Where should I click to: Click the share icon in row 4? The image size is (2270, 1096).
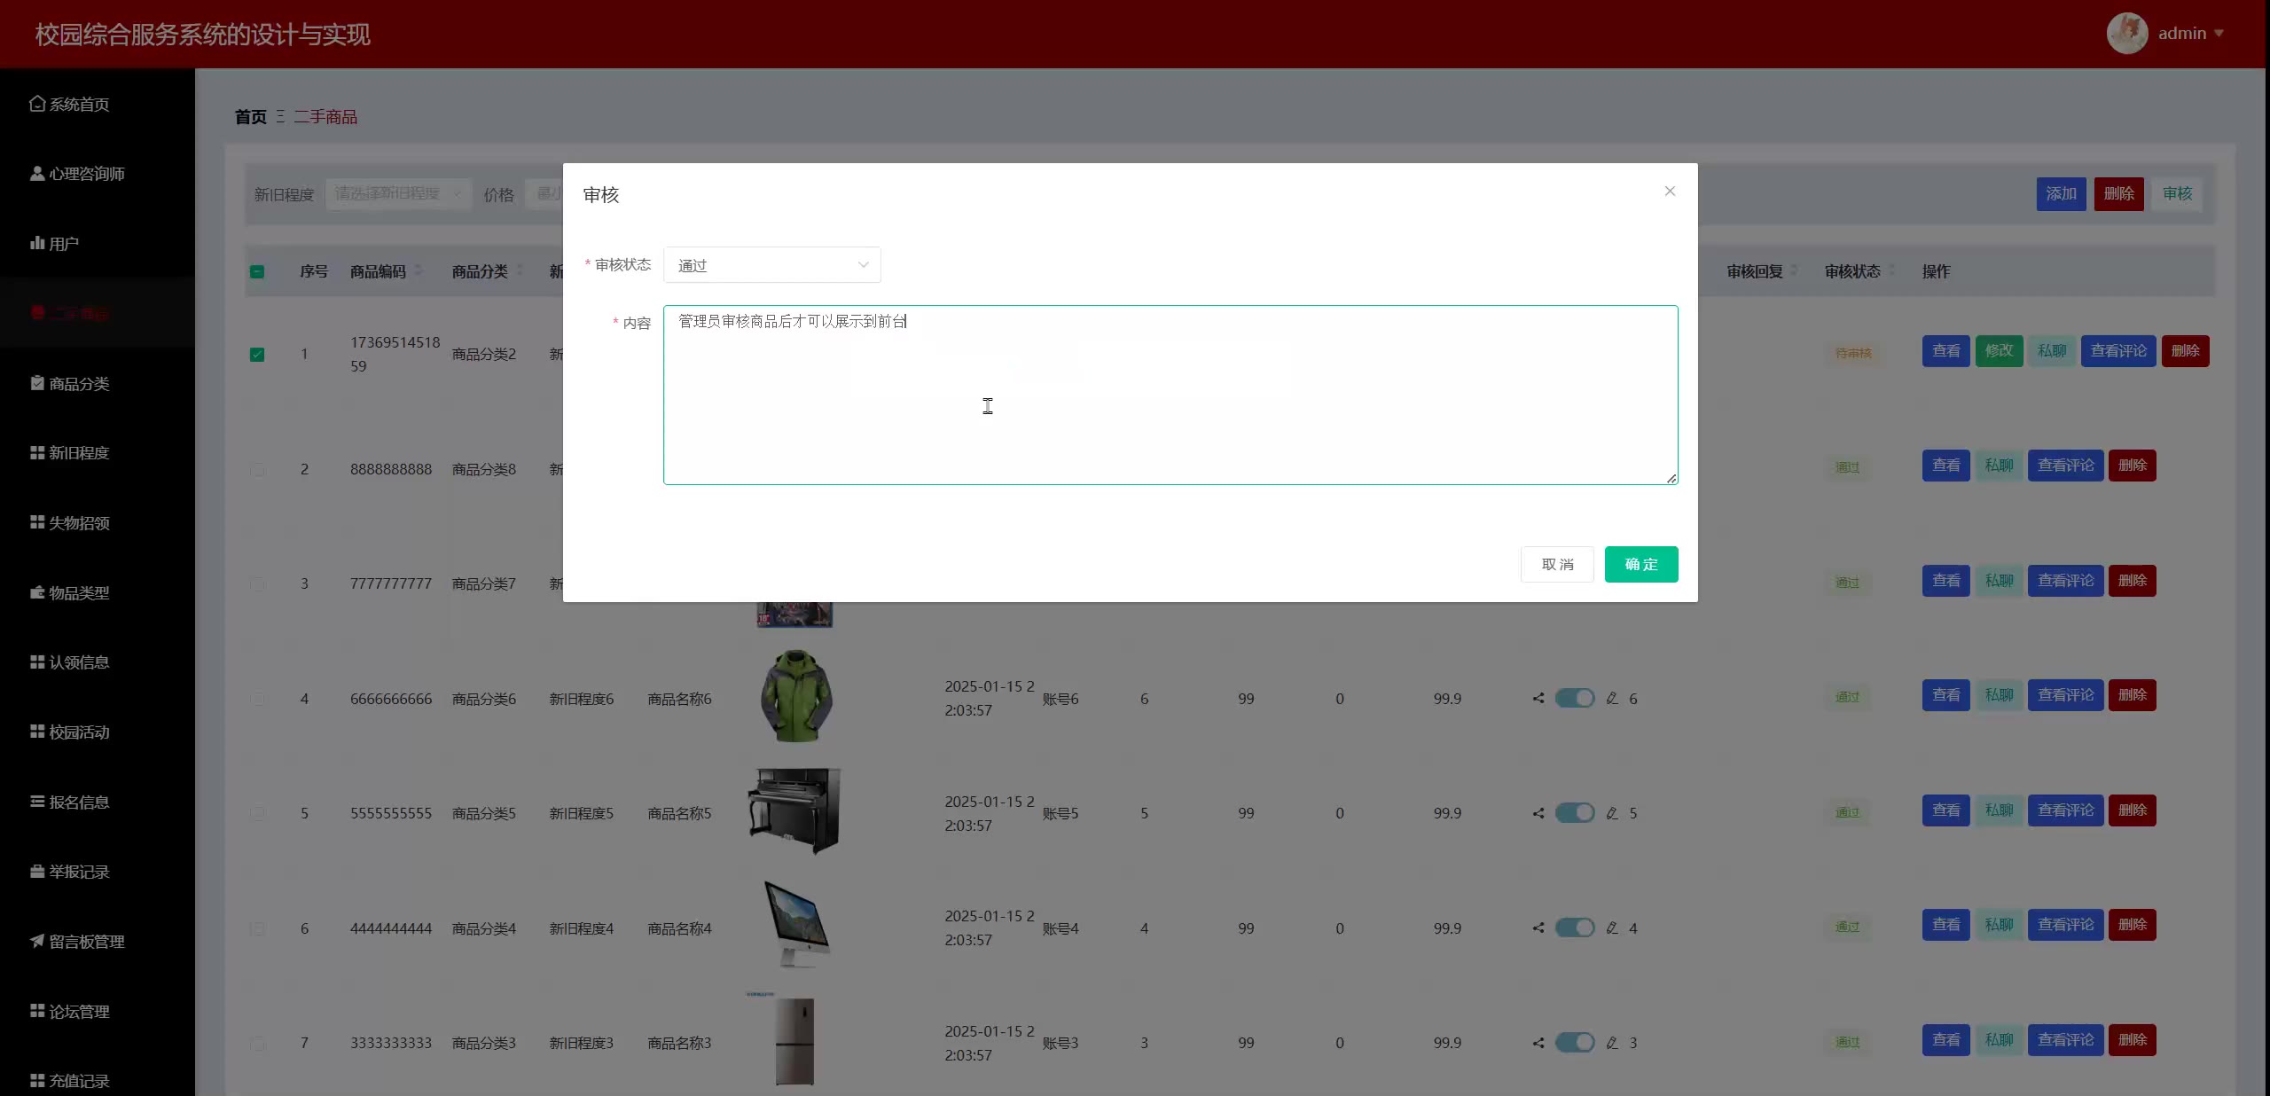tap(1538, 698)
